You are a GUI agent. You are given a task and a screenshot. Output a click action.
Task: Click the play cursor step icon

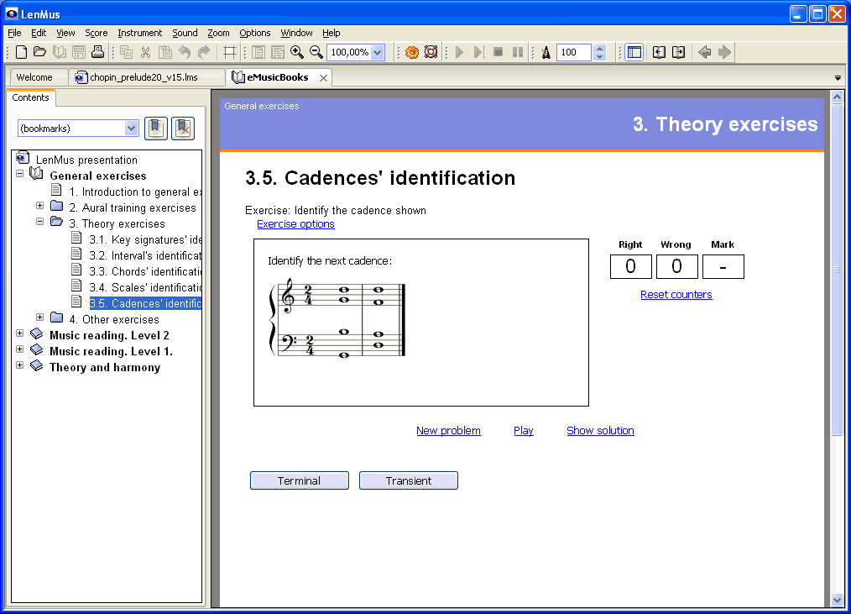coord(478,52)
